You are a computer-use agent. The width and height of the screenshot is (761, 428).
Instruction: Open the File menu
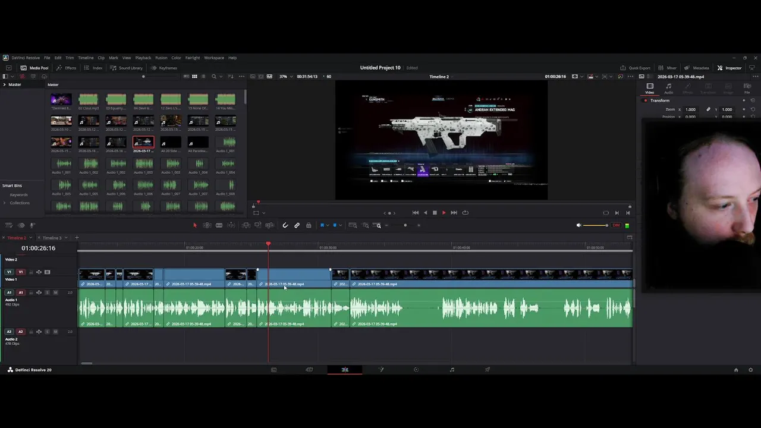coord(47,58)
